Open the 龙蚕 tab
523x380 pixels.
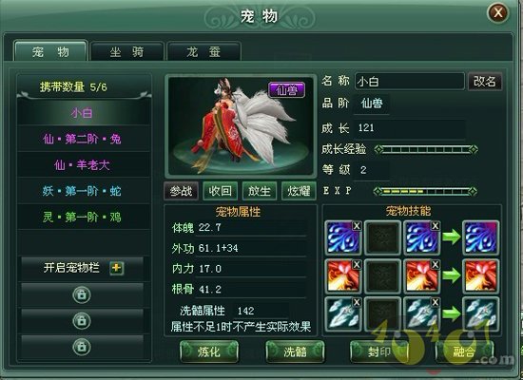click(x=203, y=51)
